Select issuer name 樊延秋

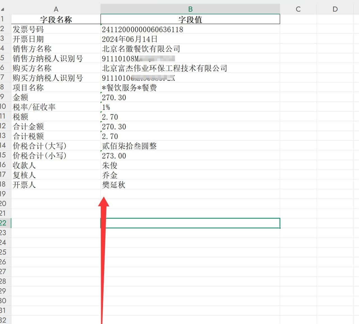click(x=190, y=185)
